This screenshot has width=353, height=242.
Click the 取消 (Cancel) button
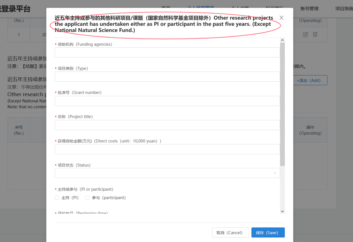tap(230, 233)
